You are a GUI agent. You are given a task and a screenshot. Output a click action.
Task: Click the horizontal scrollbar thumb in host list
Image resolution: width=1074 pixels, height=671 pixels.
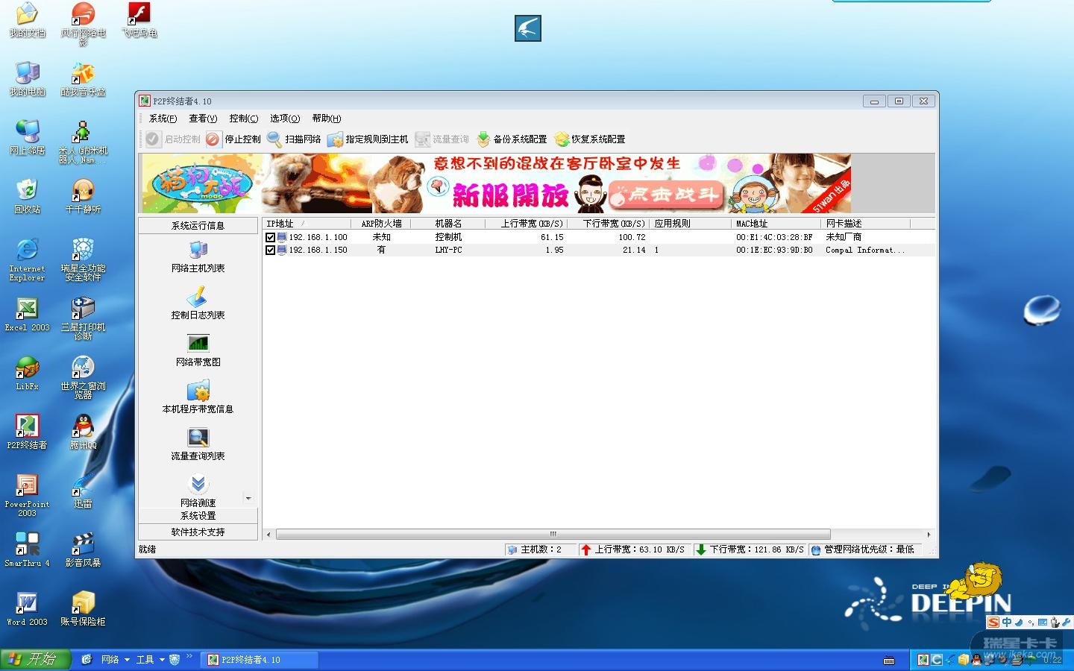coord(553,534)
